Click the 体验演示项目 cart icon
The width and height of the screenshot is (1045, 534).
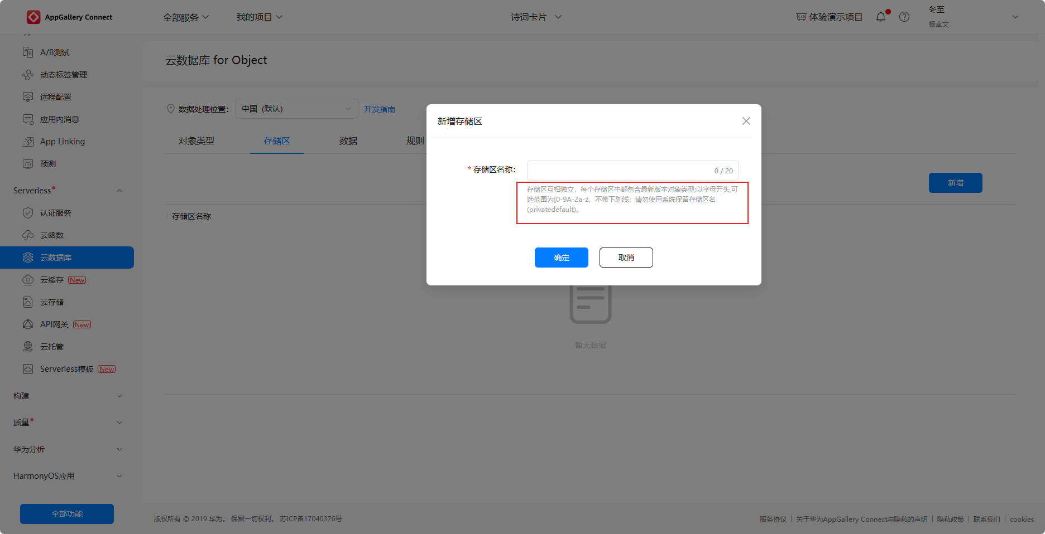coord(801,17)
